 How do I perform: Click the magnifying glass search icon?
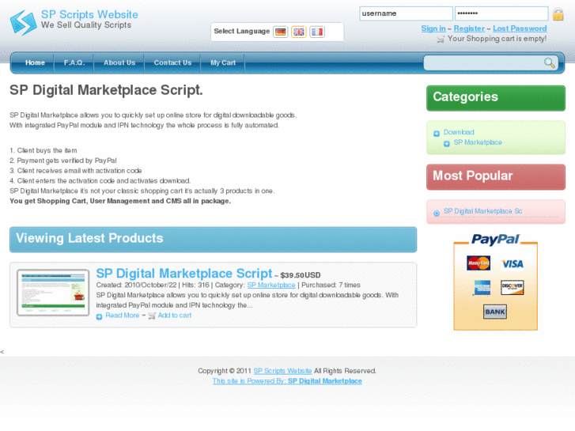(x=549, y=62)
